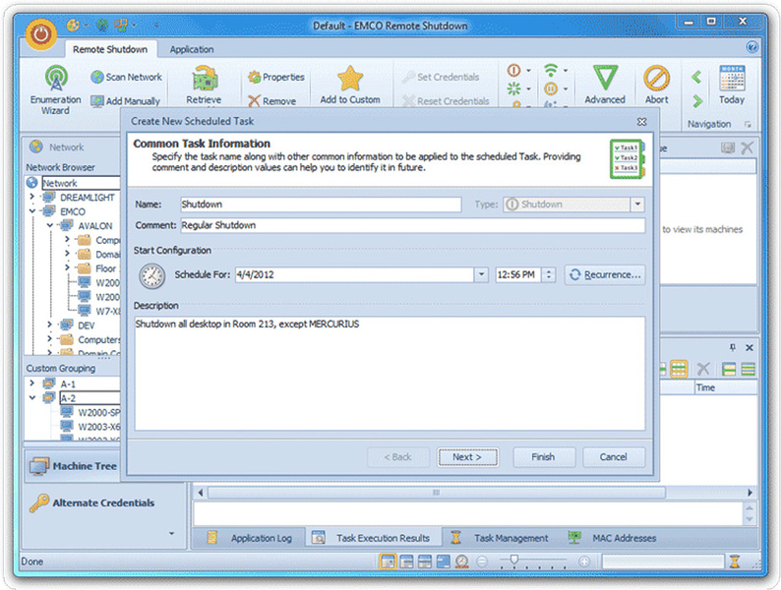781x590 pixels.
Task: Click the sidebar options arrow below credentials
Action: [x=171, y=533]
